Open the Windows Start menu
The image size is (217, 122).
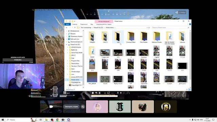[x=2, y=120]
